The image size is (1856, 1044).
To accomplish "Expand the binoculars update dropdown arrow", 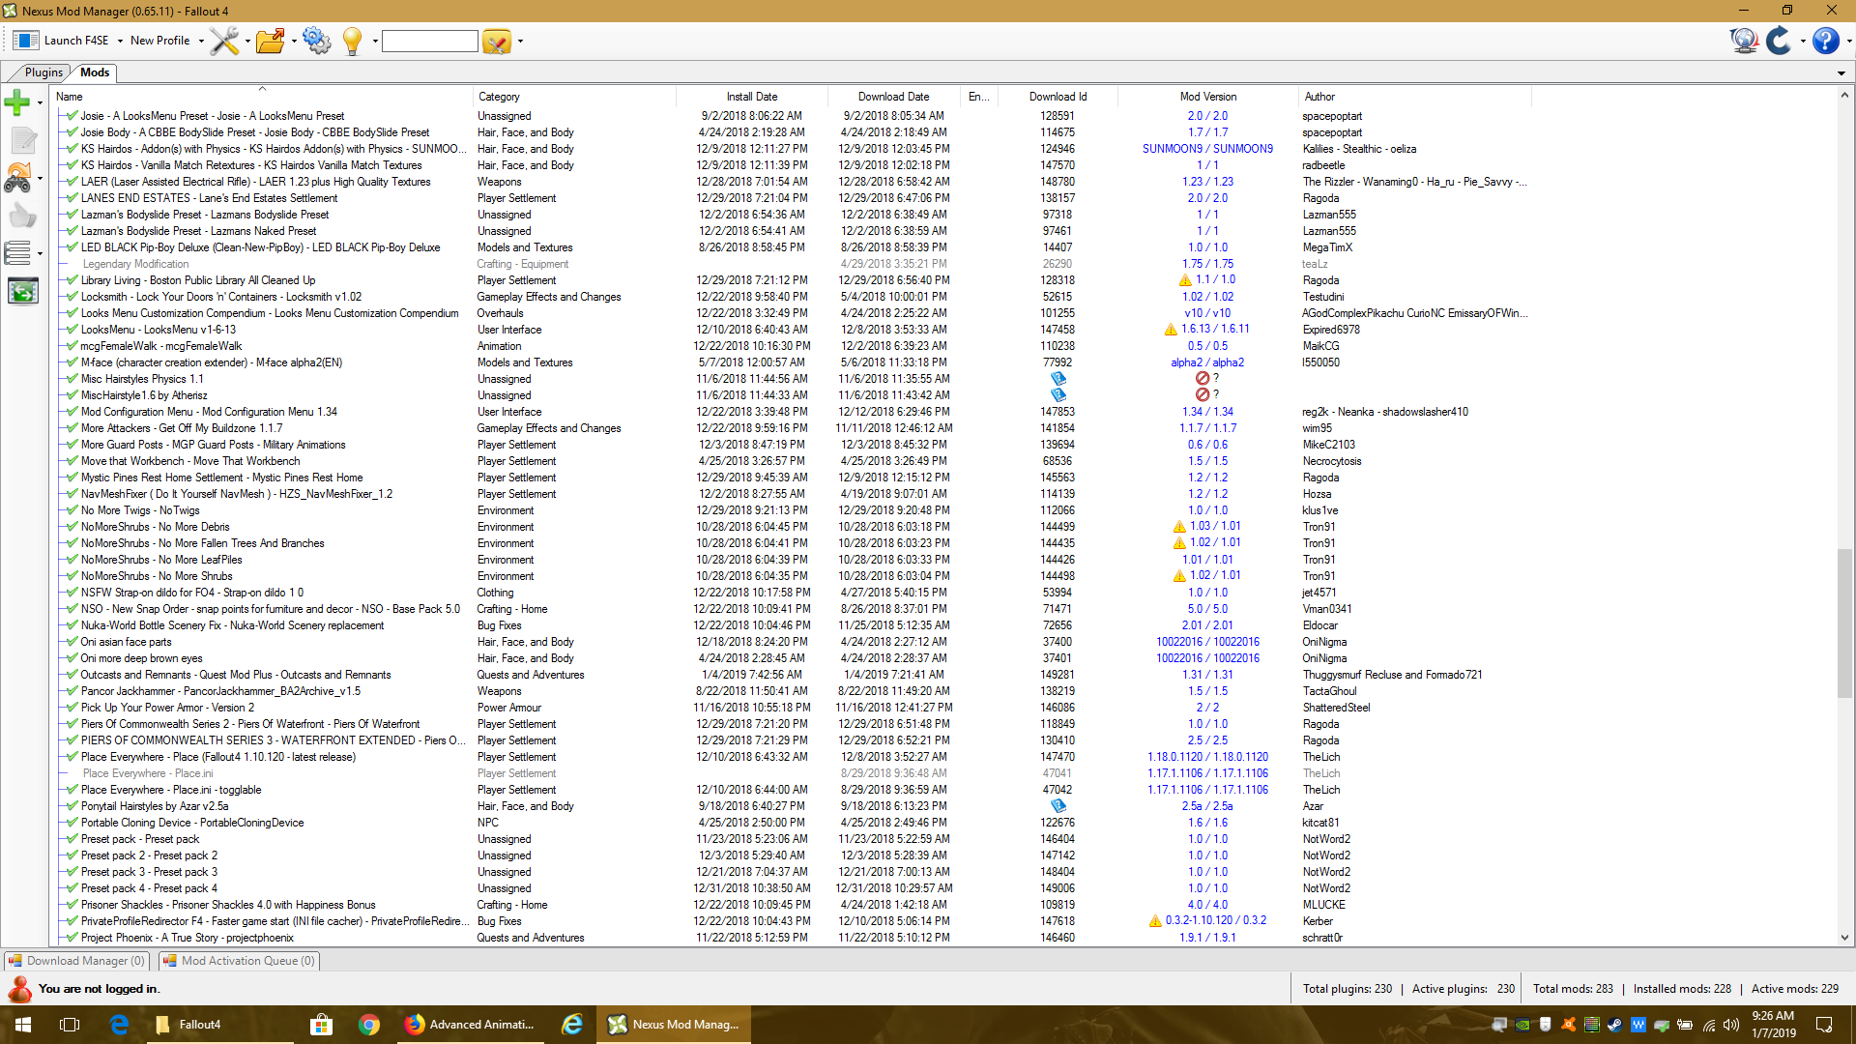I will (x=40, y=178).
